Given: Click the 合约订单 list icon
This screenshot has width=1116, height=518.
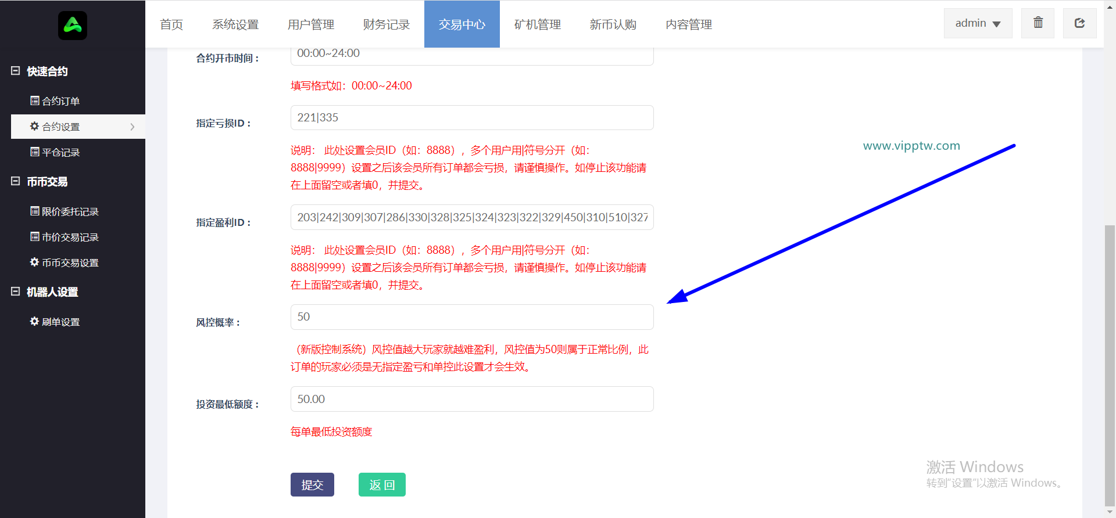Looking at the screenshot, I should pyautogui.click(x=35, y=100).
